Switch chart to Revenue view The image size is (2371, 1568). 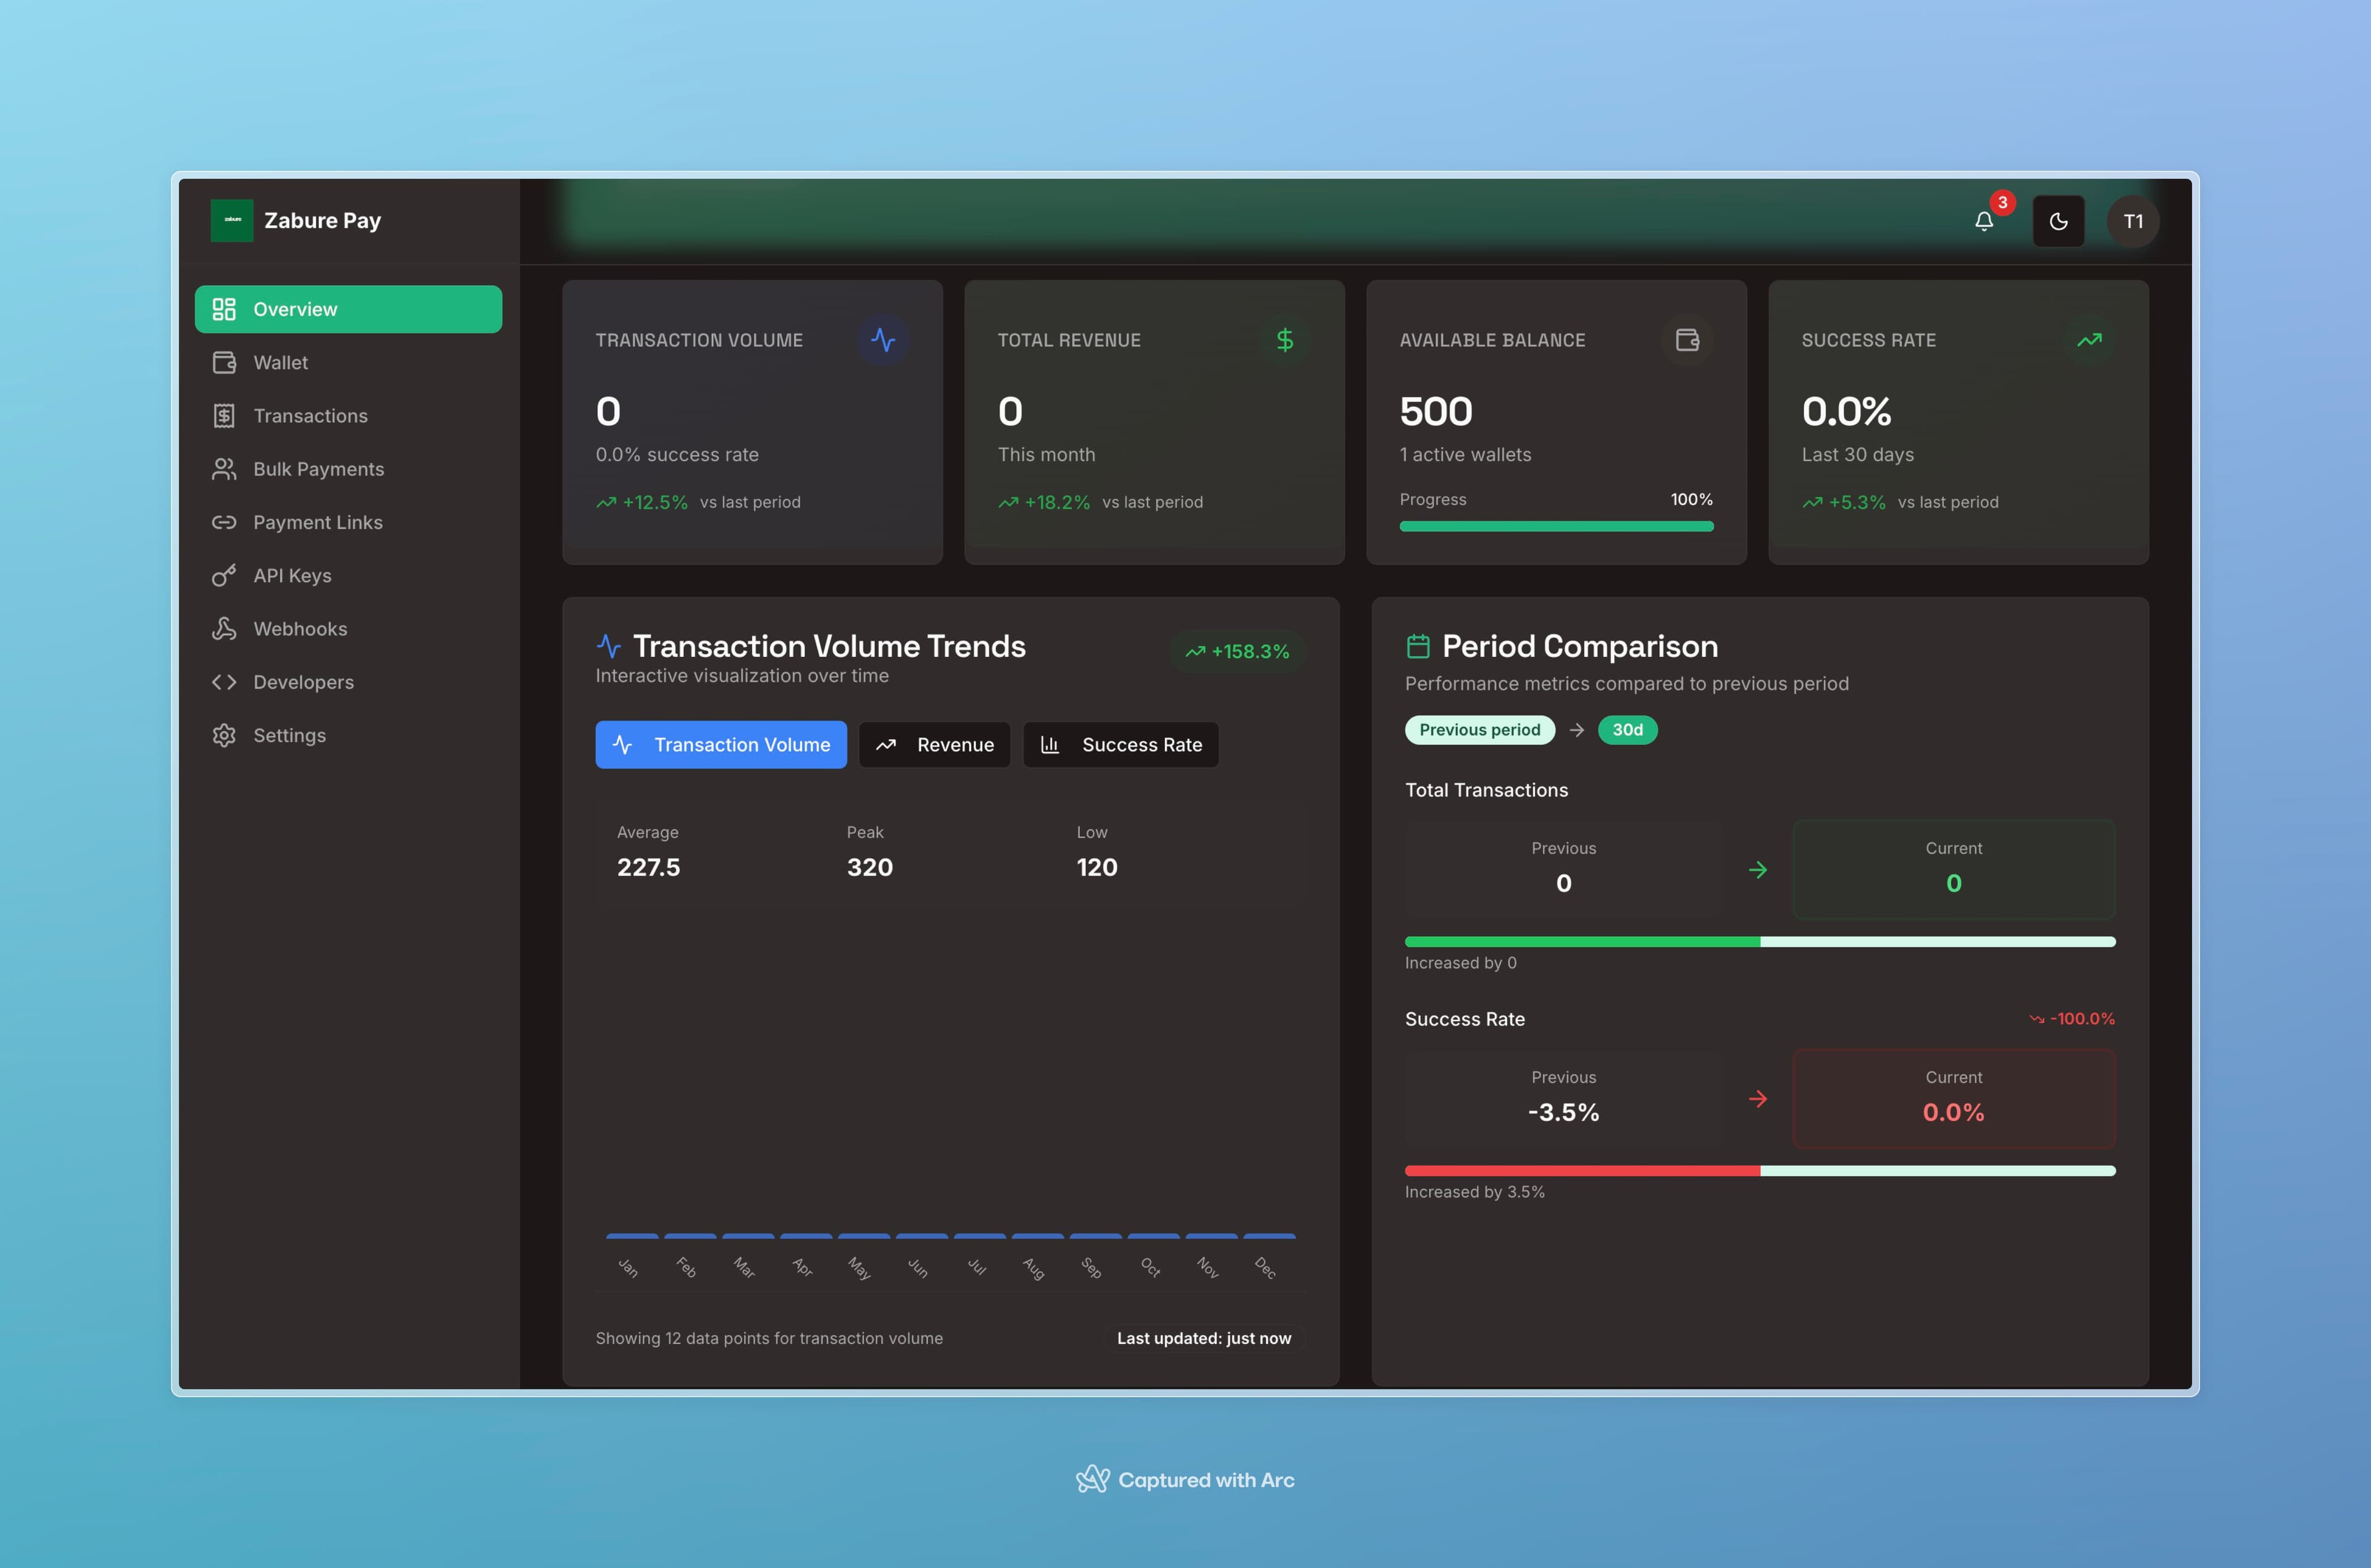point(934,744)
